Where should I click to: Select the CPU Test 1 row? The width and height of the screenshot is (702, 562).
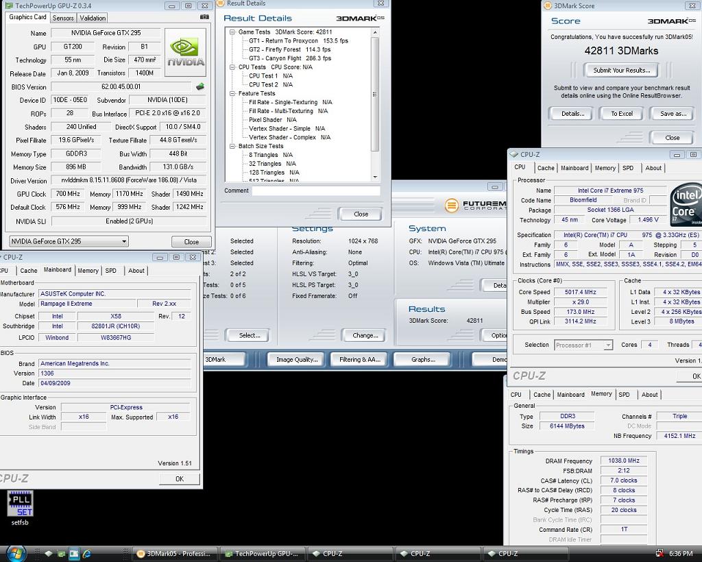(271, 76)
